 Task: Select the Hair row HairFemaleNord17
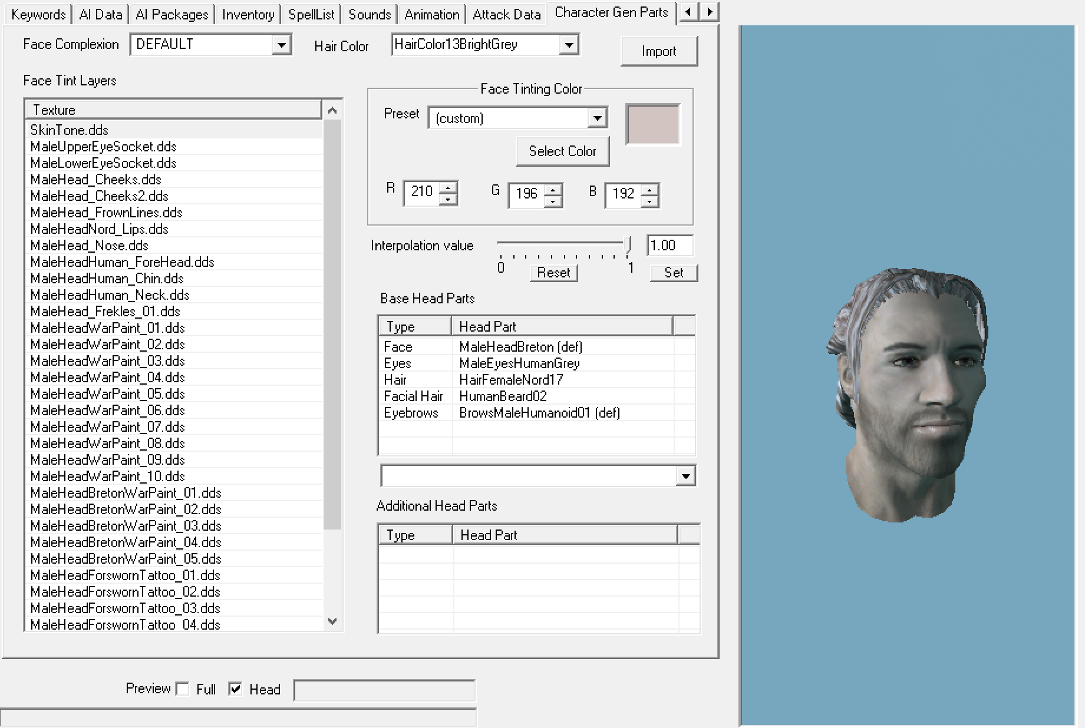pyautogui.click(x=536, y=380)
